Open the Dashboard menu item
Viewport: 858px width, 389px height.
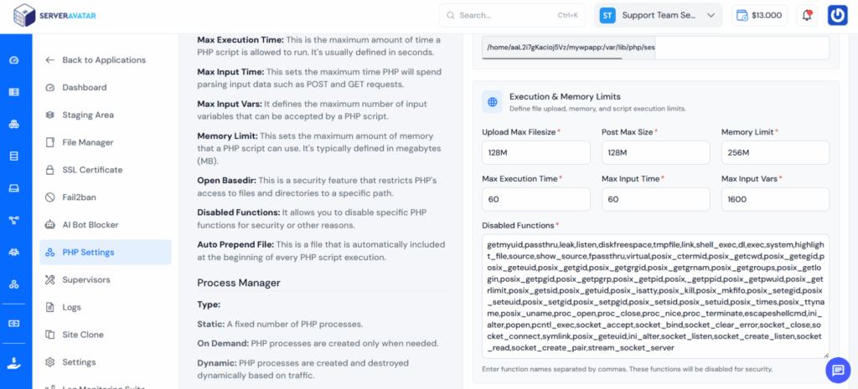[x=106, y=87]
